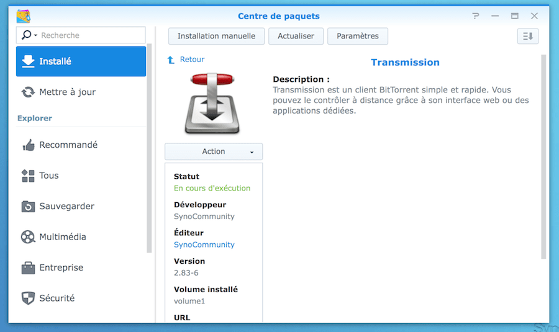Click the Multimédia film reel icon
The image size is (559, 332).
click(28, 237)
